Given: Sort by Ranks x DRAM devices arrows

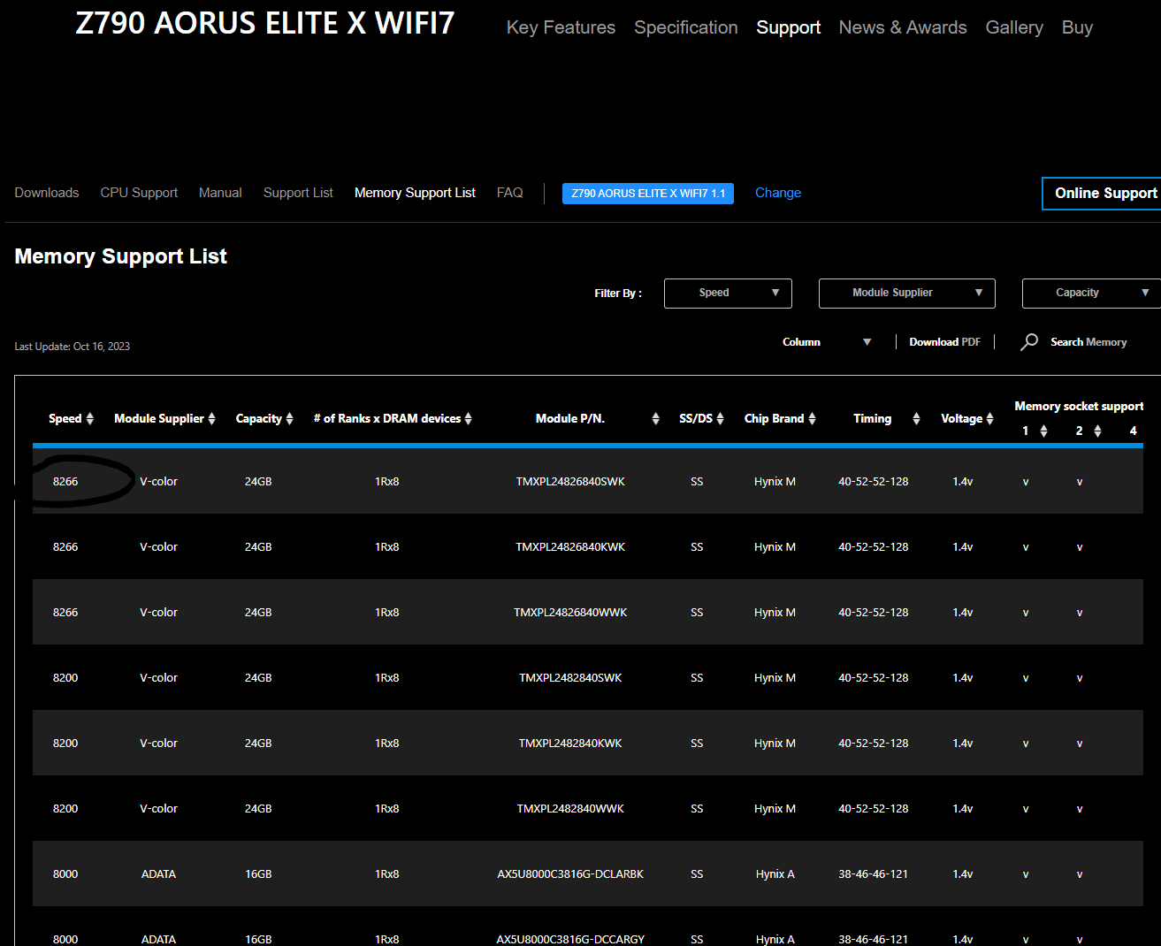Looking at the screenshot, I should coord(469,419).
